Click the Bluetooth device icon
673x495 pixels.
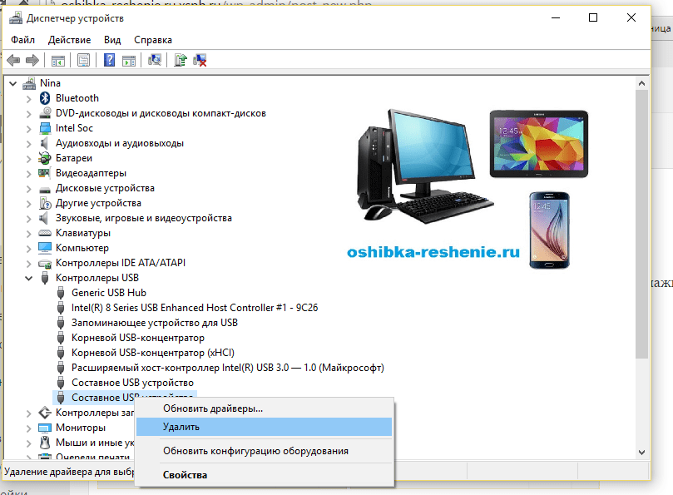point(45,98)
